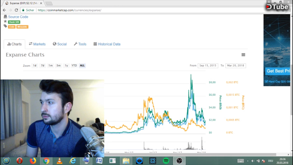Open the Source Code link

[x=18, y=17]
